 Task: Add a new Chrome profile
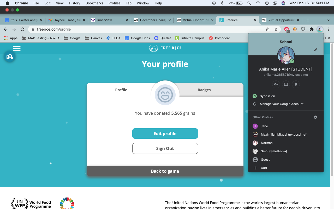[286, 168]
